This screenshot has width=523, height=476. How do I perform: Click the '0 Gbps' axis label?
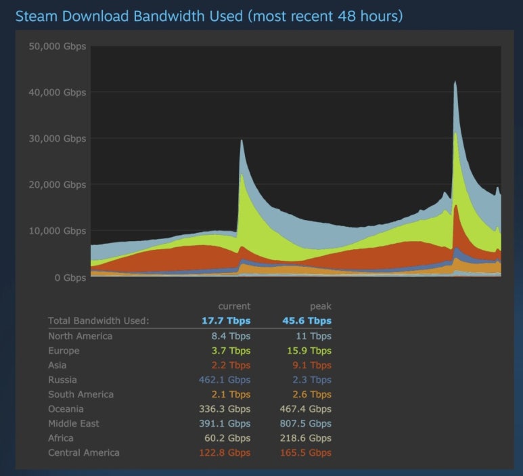pos(70,278)
